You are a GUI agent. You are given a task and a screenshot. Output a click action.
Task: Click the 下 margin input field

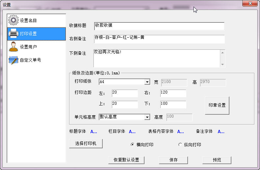point(173,104)
